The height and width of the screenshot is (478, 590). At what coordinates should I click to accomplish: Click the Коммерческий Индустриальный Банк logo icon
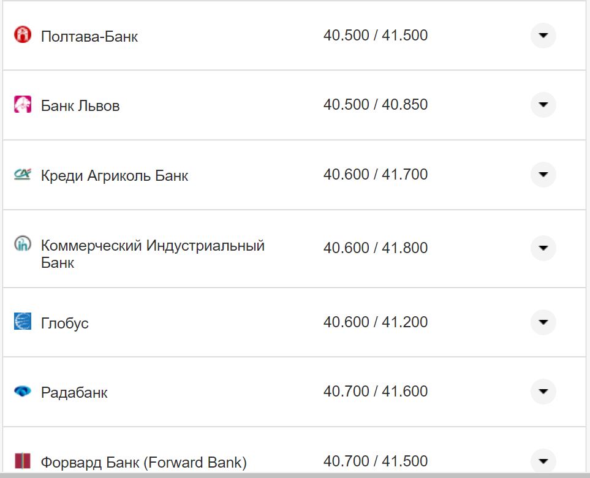[23, 245]
